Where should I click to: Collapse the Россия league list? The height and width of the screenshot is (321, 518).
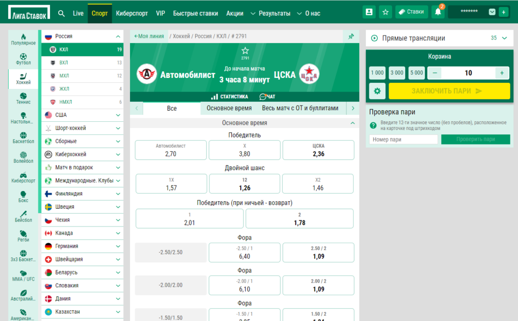(x=118, y=36)
